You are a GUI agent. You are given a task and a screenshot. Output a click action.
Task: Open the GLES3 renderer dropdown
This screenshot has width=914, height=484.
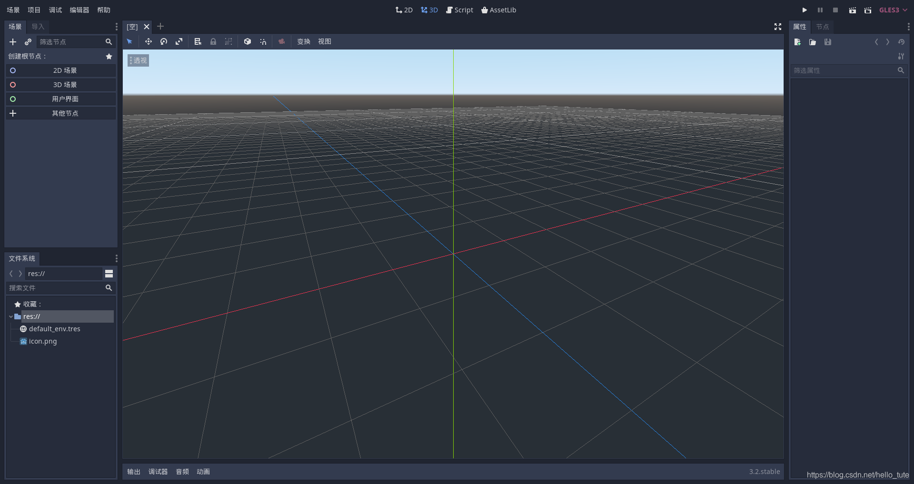pyautogui.click(x=894, y=10)
